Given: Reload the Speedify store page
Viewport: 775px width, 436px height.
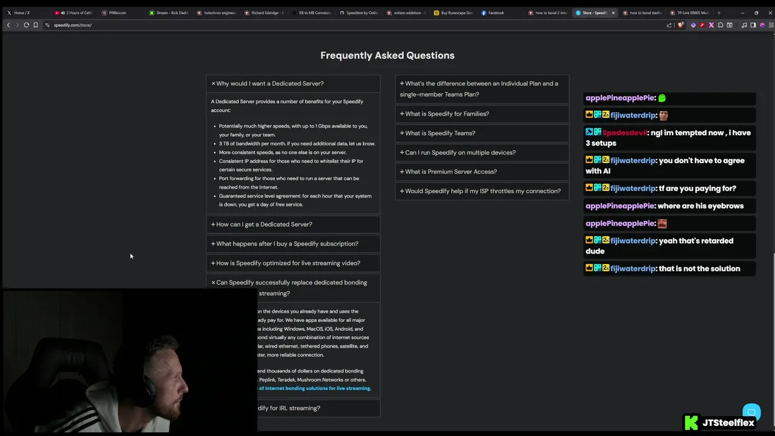Looking at the screenshot, I should [27, 25].
